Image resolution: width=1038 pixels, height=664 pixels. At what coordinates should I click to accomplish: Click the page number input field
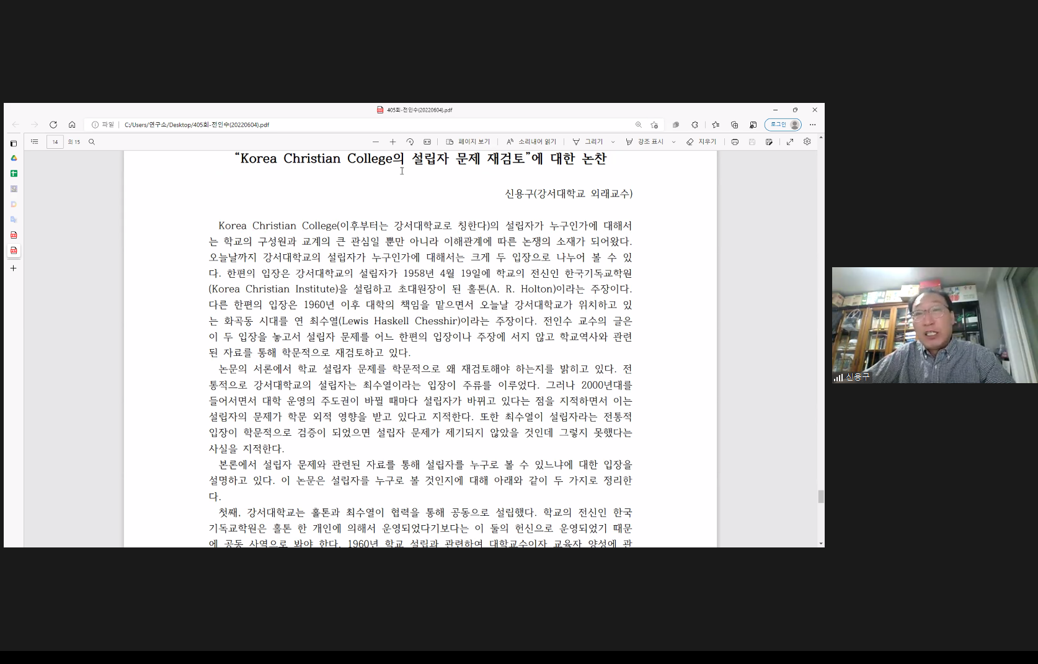55,142
